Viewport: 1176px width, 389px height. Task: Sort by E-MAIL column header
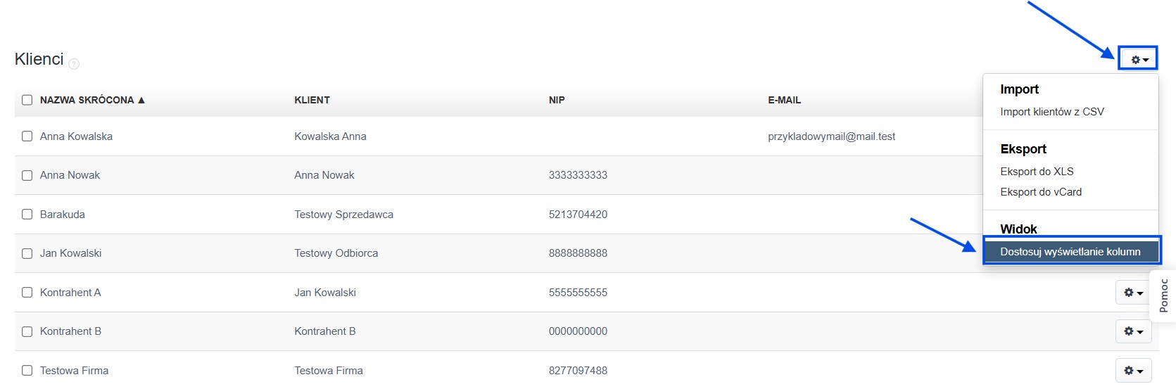coord(784,100)
